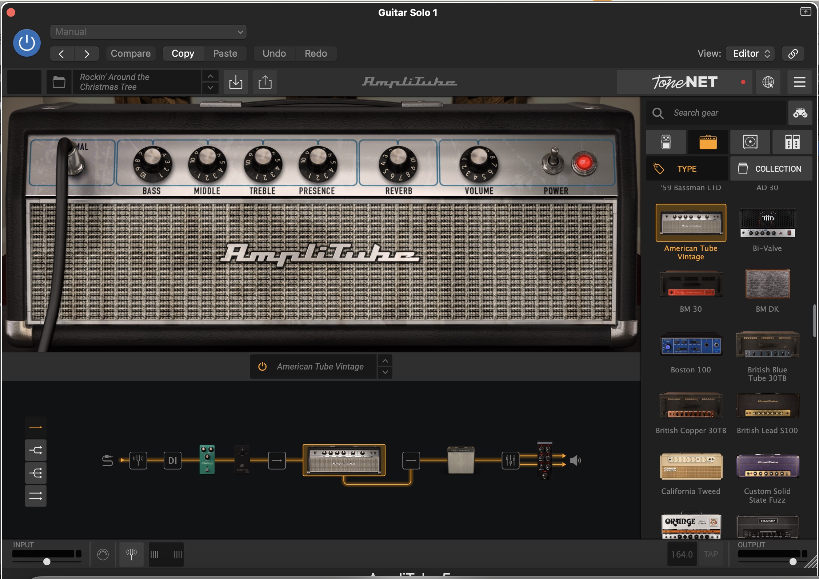Open the tuner block in signal chain
The width and height of the screenshot is (819, 579).
tap(139, 460)
